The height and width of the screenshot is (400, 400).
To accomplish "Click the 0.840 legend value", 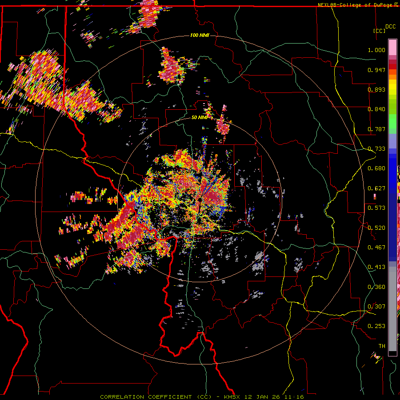I will (376, 109).
